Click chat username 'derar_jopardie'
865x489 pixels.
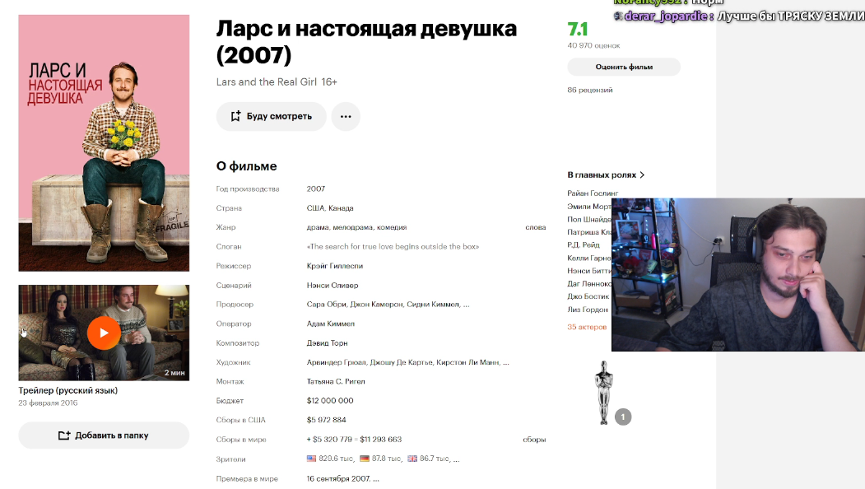(666, 16)
